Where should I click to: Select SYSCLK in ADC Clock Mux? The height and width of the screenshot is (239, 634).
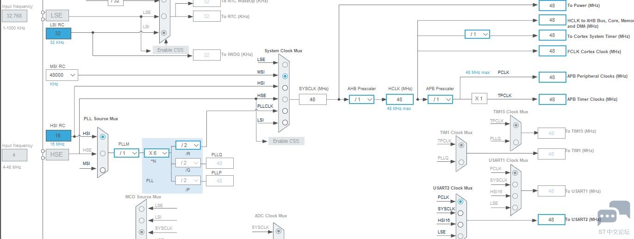278,231
